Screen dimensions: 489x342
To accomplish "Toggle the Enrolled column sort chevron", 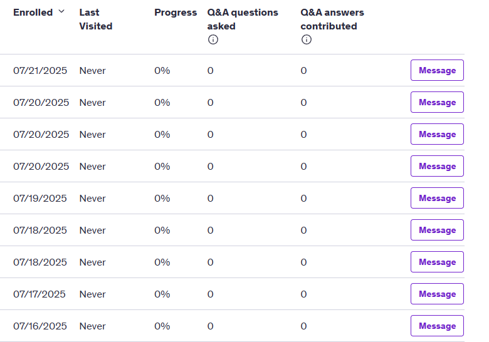I will [61, 11].
